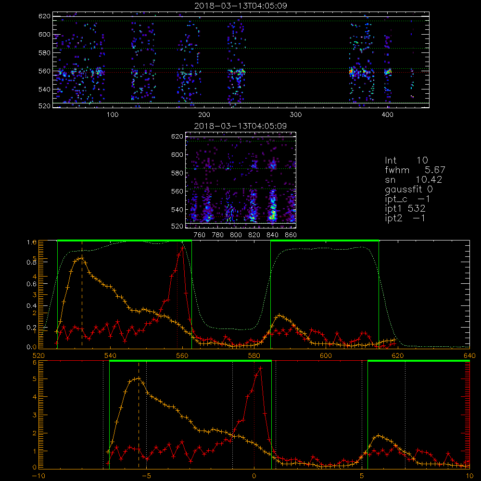Click the orange dashed vertical marker in the bottom plot
The height and width of the screenshot is (481, 481).
(139, 415)
